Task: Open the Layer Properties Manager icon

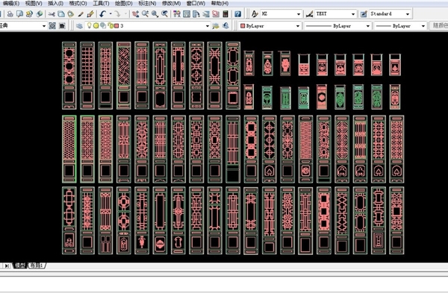Action: (x=79, y=25)
